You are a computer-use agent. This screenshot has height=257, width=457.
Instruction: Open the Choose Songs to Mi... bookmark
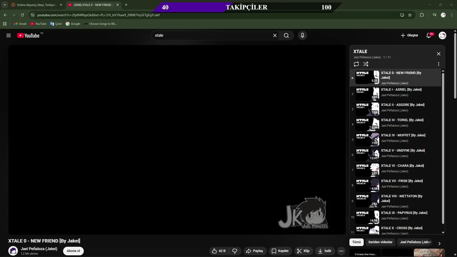pyautogui.click(x=100, y=24)
